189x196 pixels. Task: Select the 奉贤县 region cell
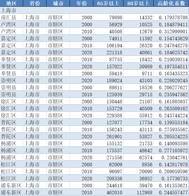pos(11,73)
